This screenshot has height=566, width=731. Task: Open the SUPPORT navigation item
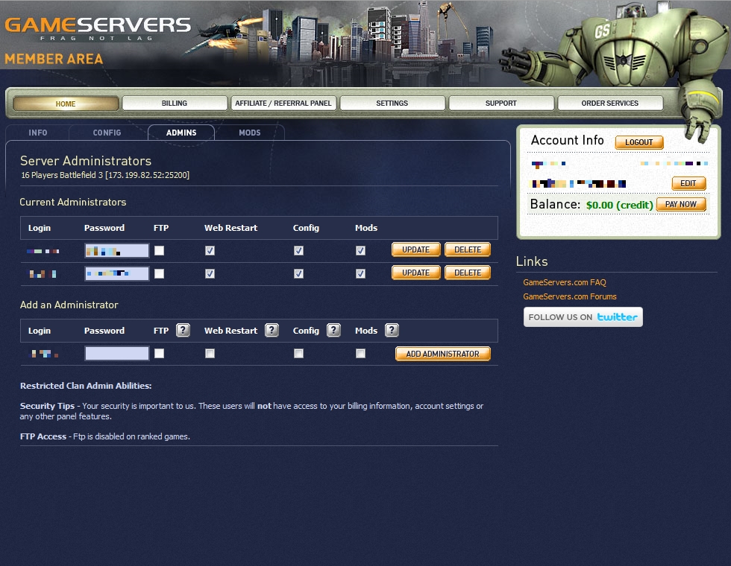point(501,104)
